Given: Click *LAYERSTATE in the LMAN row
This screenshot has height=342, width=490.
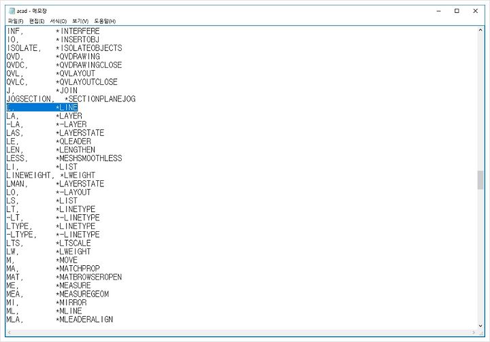Looking at the screenshot, I should click(x=80, y=184).
